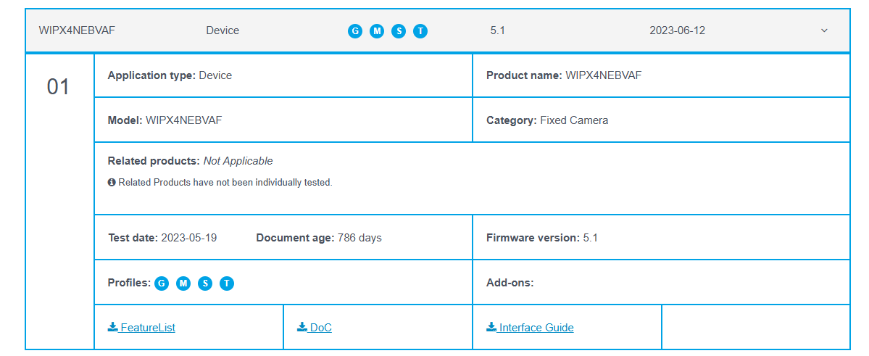Screen dimensions: 869x356
Task: Click the Profile G badge in header row
Action: pos(355,31)
